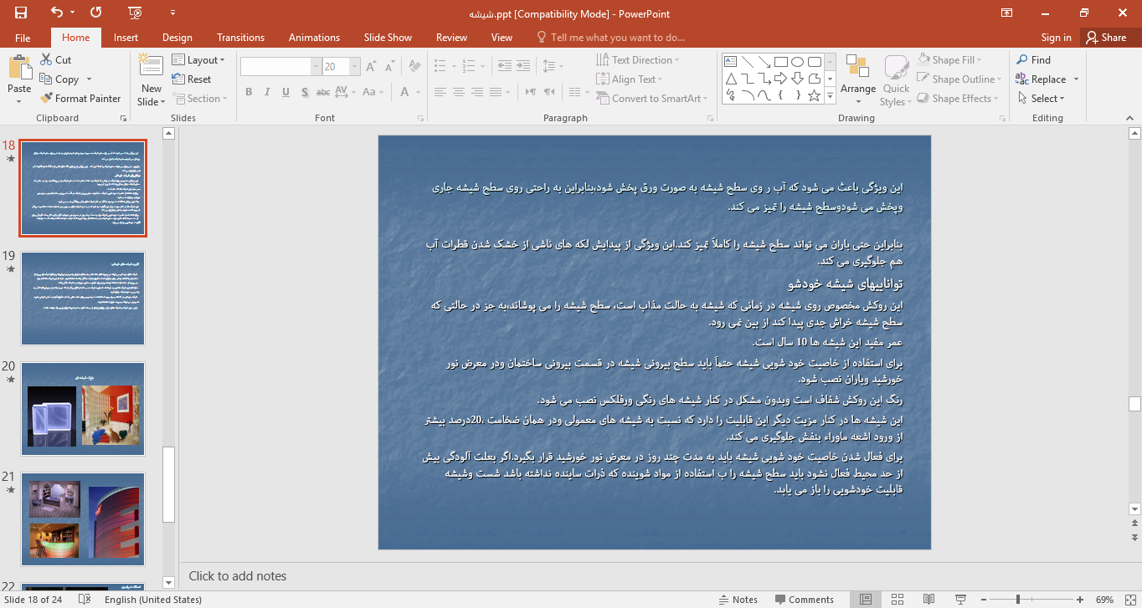Toggle the Notes pane
The image size is (1142, 608).
pyautogui.click(x=738, y=600)
